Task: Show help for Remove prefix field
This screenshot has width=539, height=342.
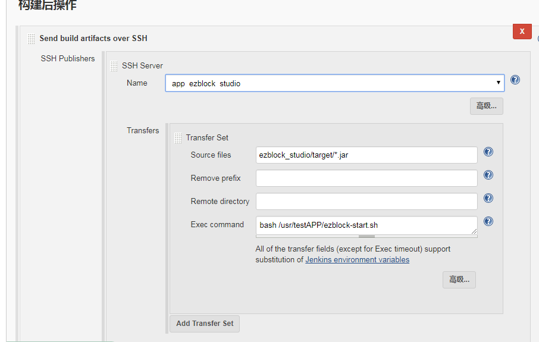Action: point(488,175)
